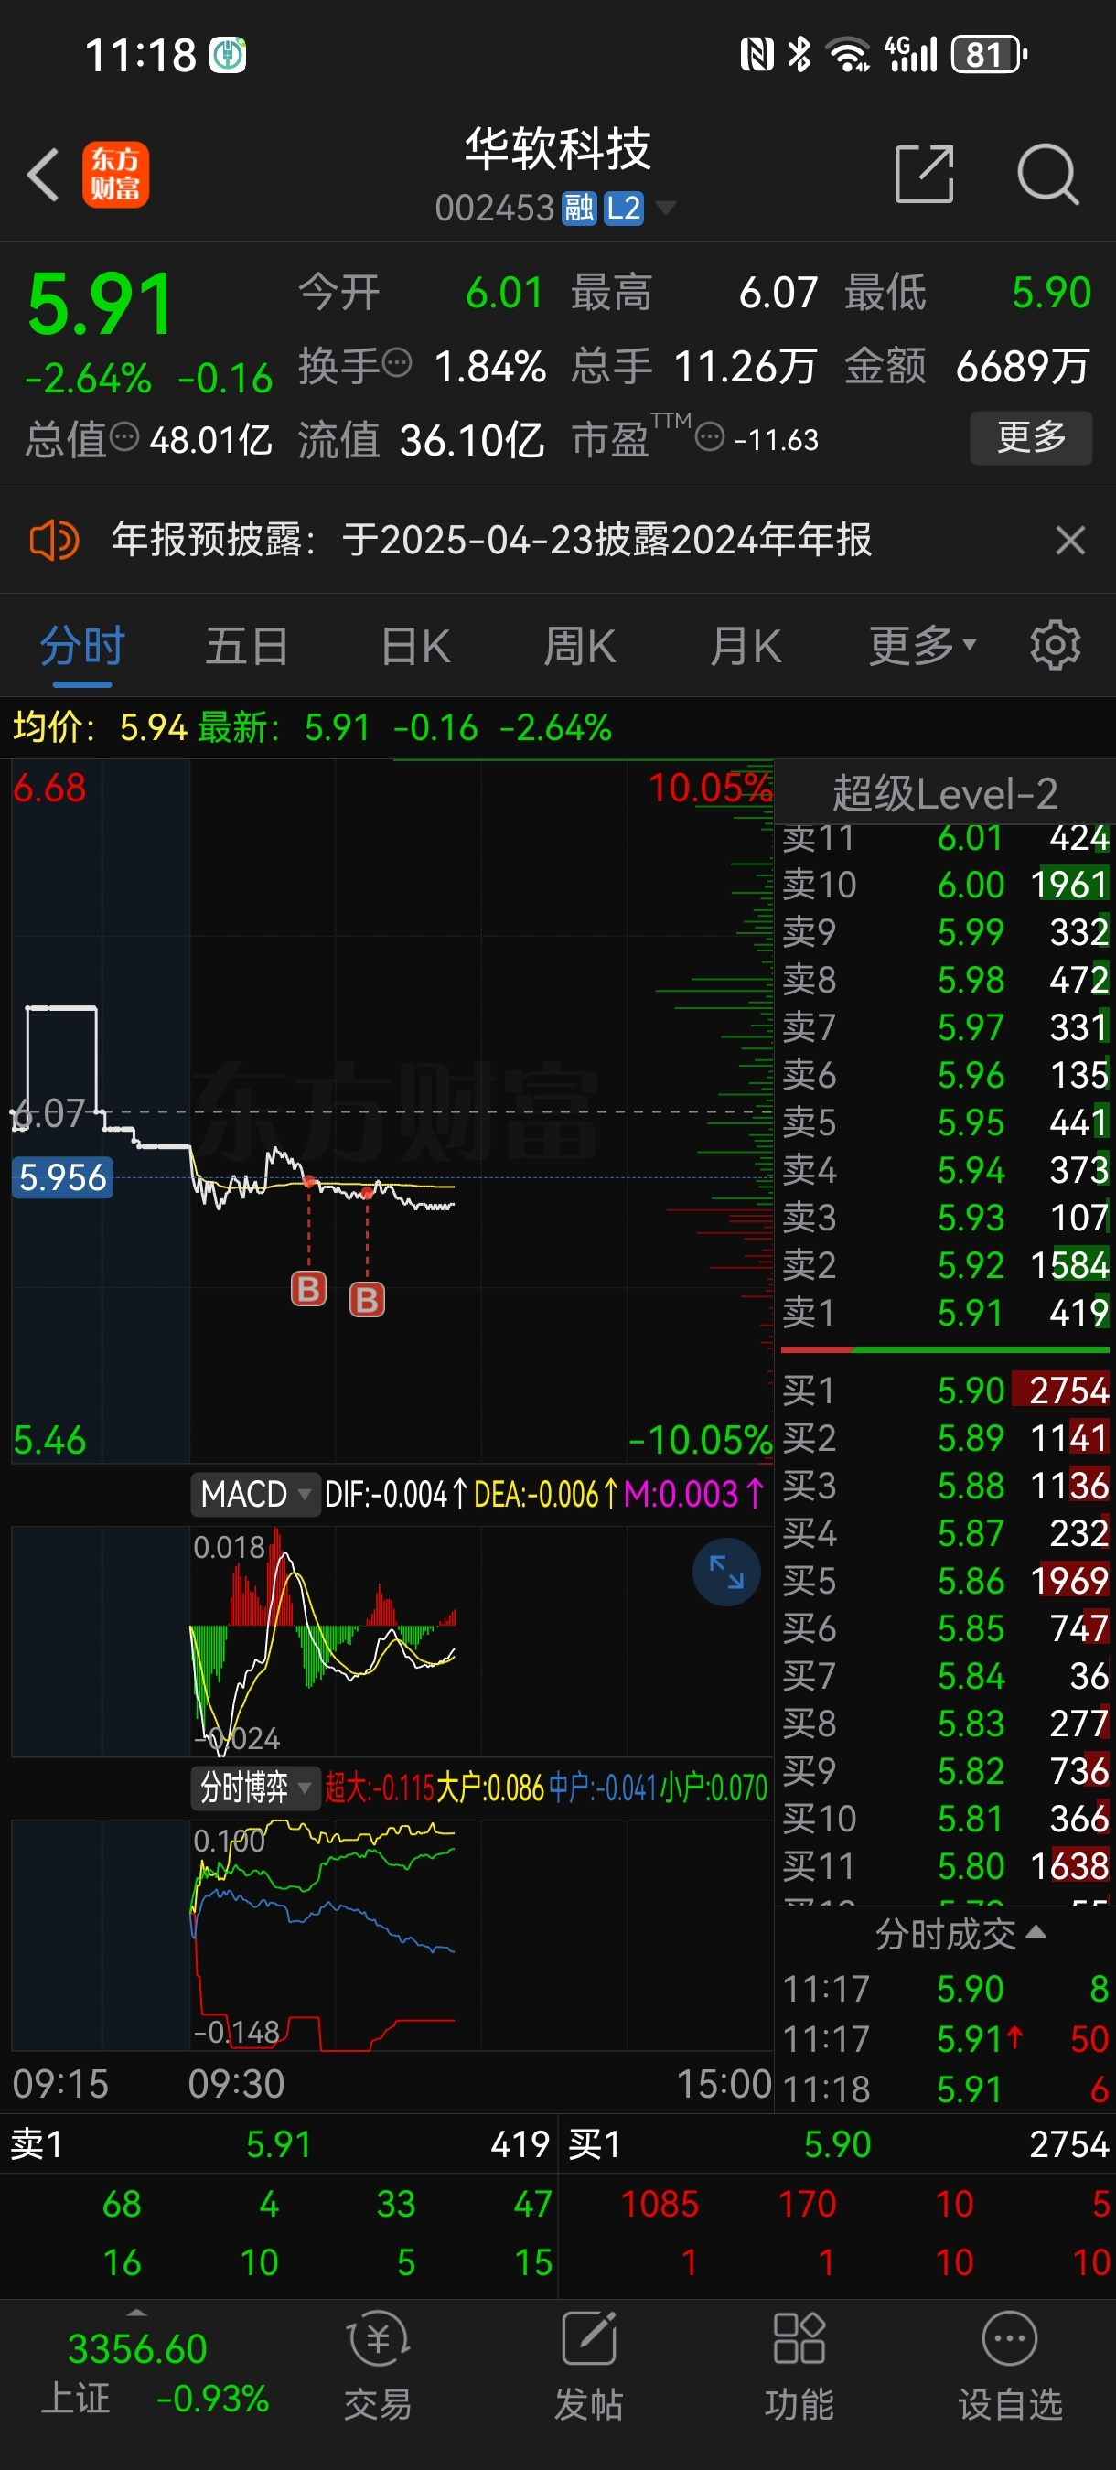Tap the L2 level badge
Screen dimensions: 1116x2470
(x=623, y=208)
